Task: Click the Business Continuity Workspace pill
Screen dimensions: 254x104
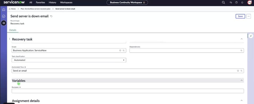Action: coord(127,3)
